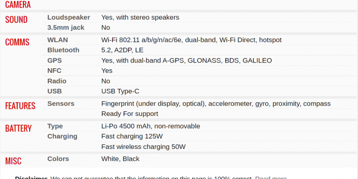358x179 pixels.
Task: Click the MISC section heading
Action: pos(13,161)
